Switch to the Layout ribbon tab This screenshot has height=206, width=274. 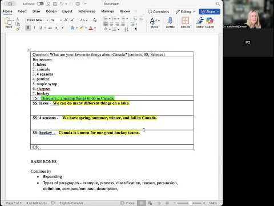pos(67,11)
